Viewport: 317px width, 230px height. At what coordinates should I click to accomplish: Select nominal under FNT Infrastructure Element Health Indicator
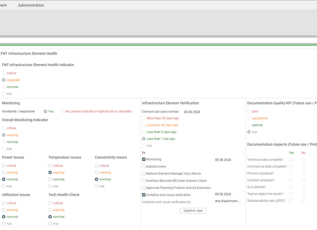pyautogui.click(x=4, y=87)
